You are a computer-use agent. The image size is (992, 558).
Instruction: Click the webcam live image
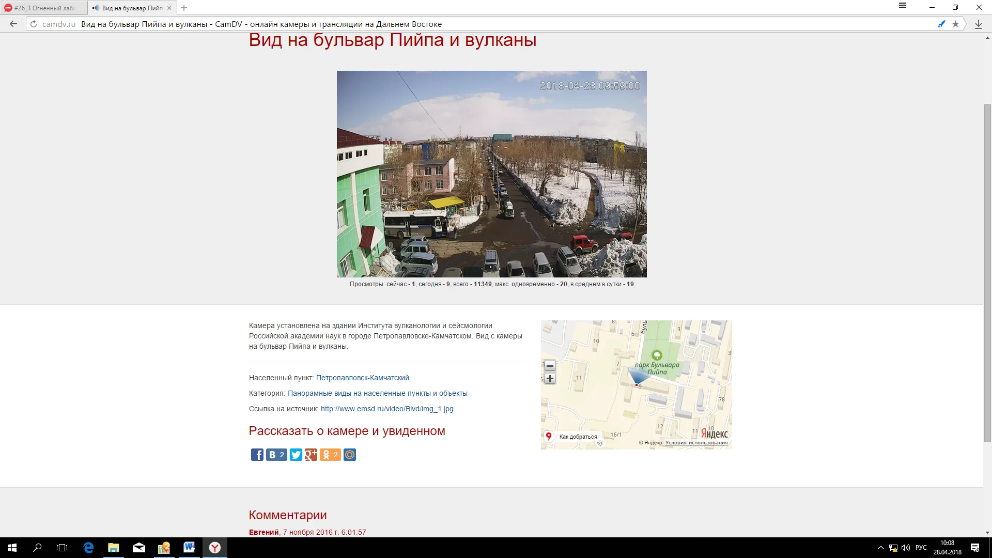[491, 174]
